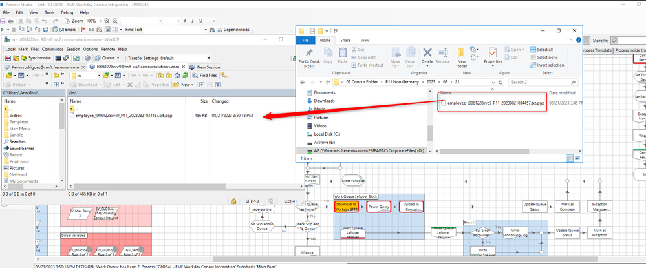The image size is (646, 268).
Task: Click the Synchronize button in WinSCP
Action: (36, 58)
